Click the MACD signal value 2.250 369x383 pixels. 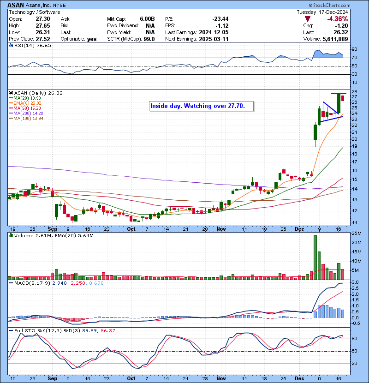(78, 283)
